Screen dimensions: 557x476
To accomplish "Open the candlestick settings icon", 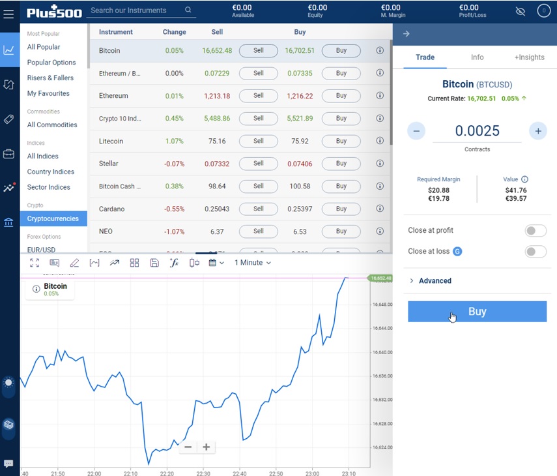I will click(194, 263).
